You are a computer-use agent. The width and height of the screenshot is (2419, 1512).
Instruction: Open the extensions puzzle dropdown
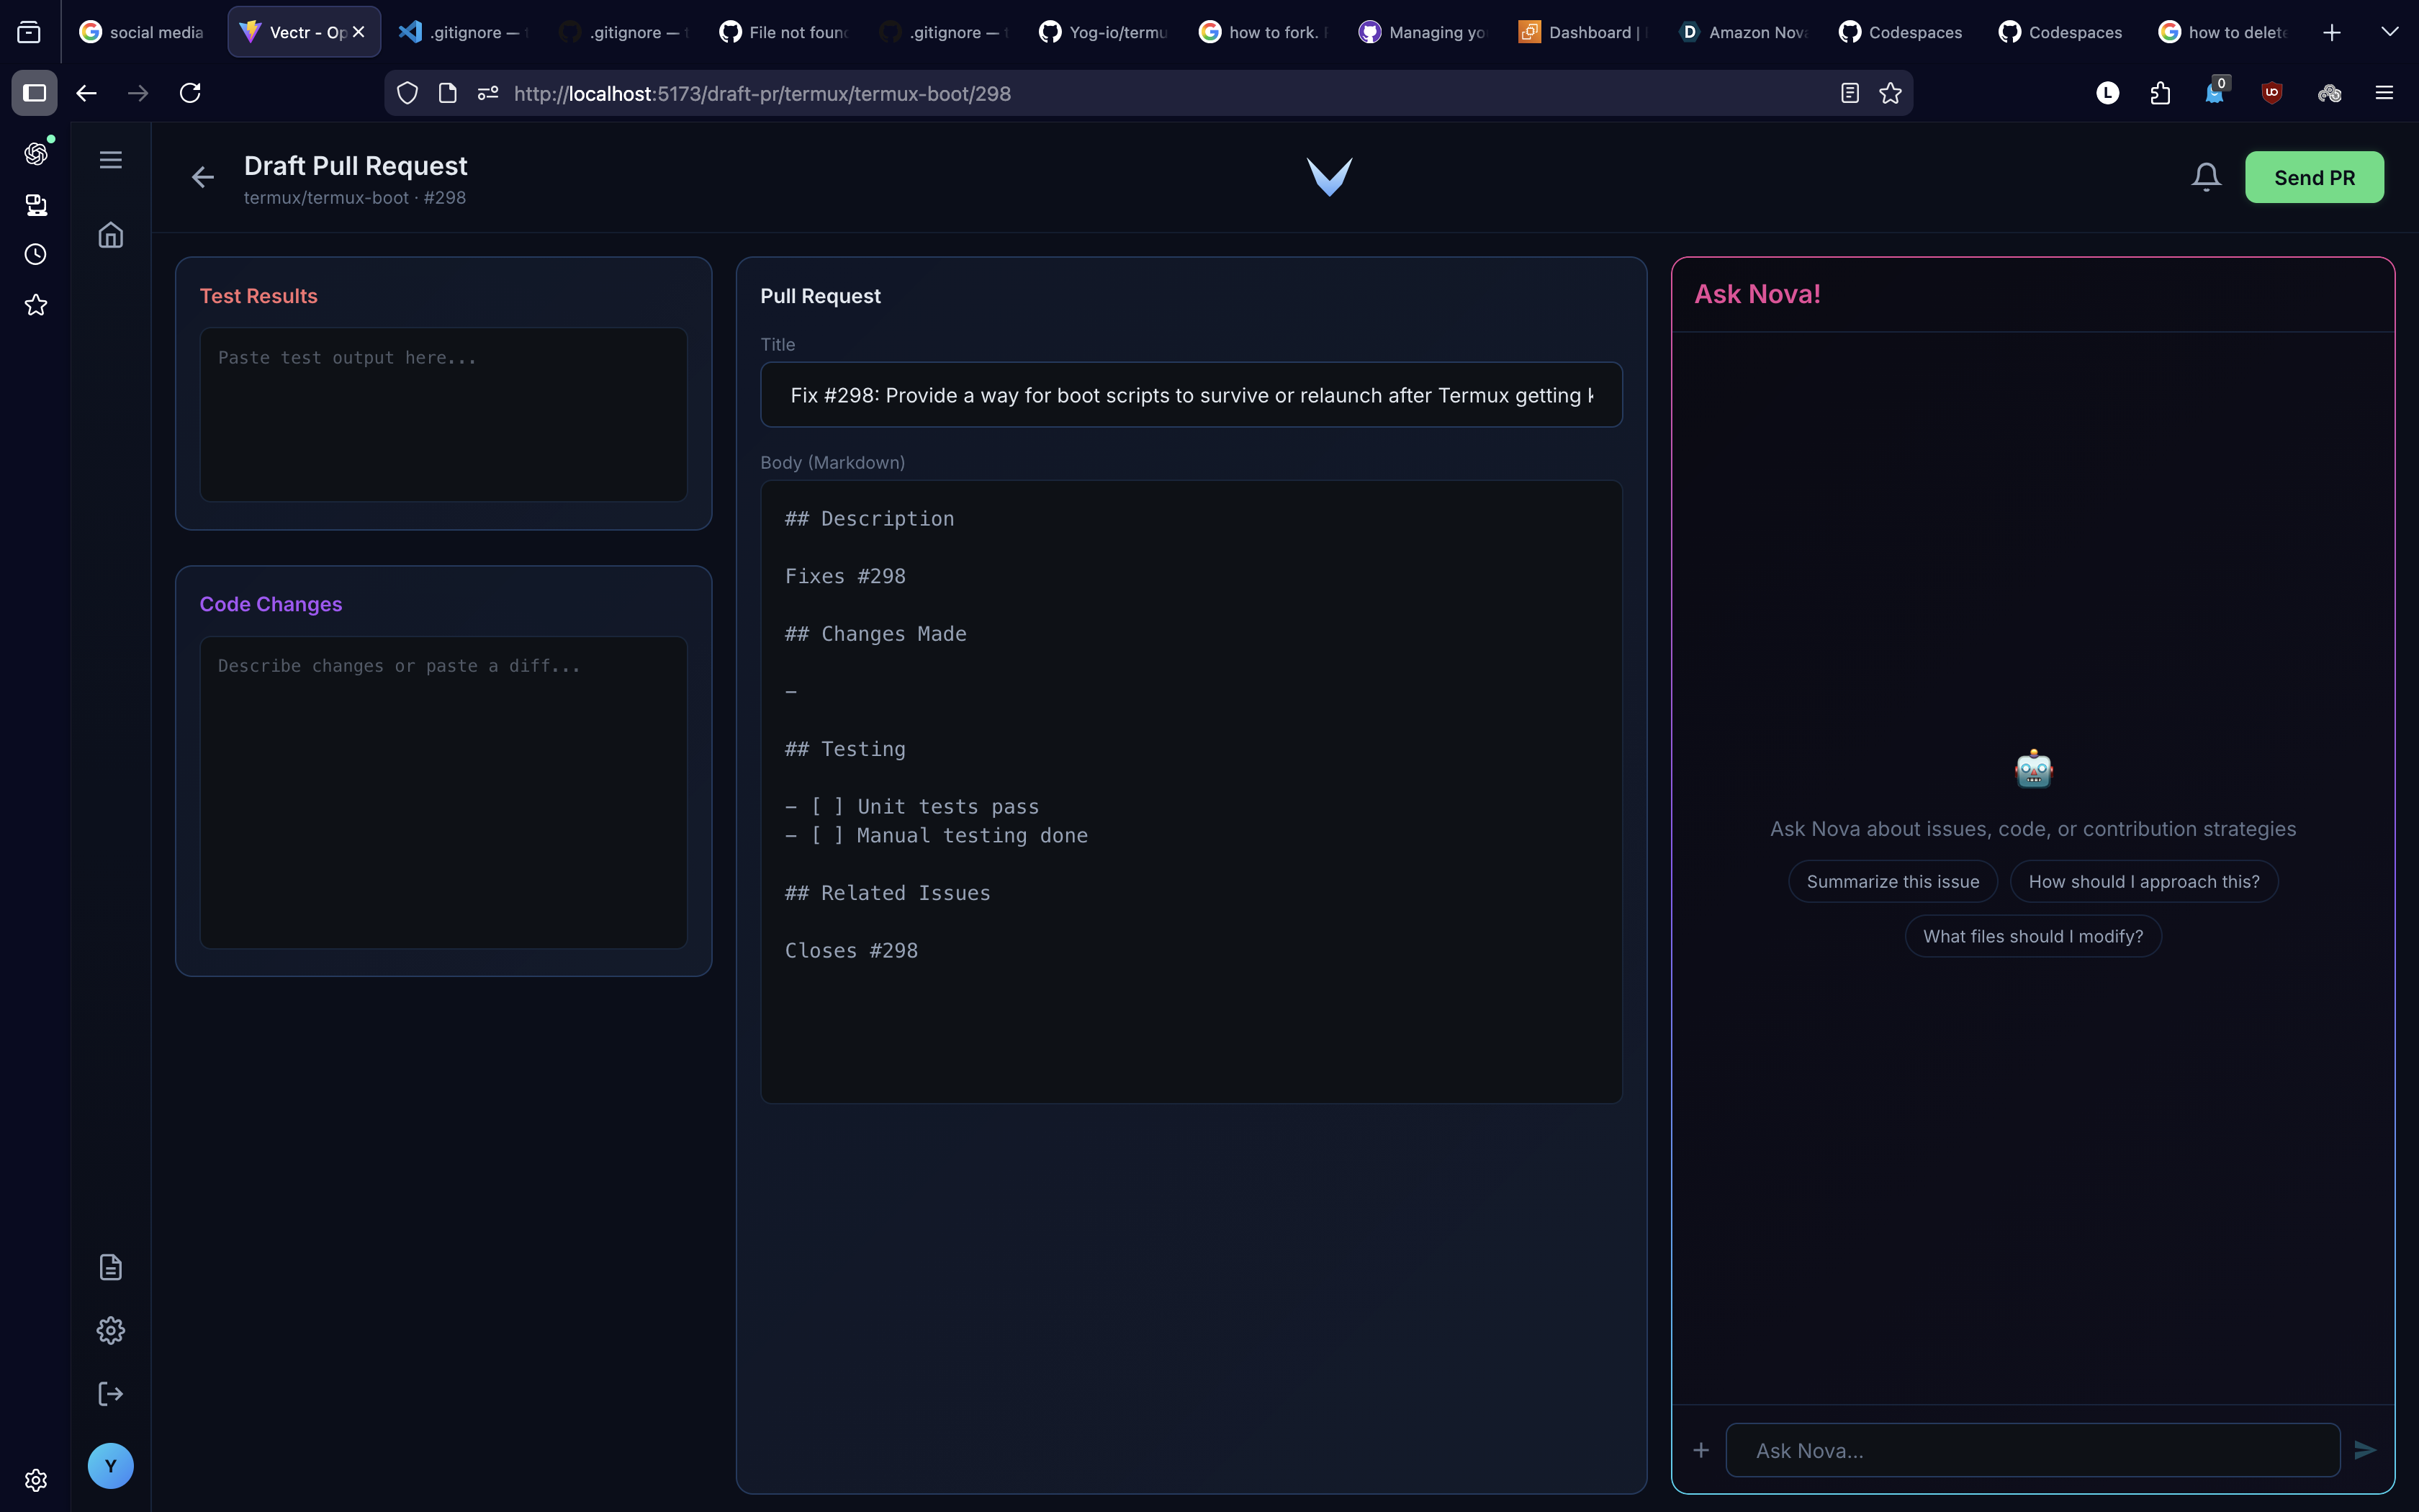[2160, 93]
